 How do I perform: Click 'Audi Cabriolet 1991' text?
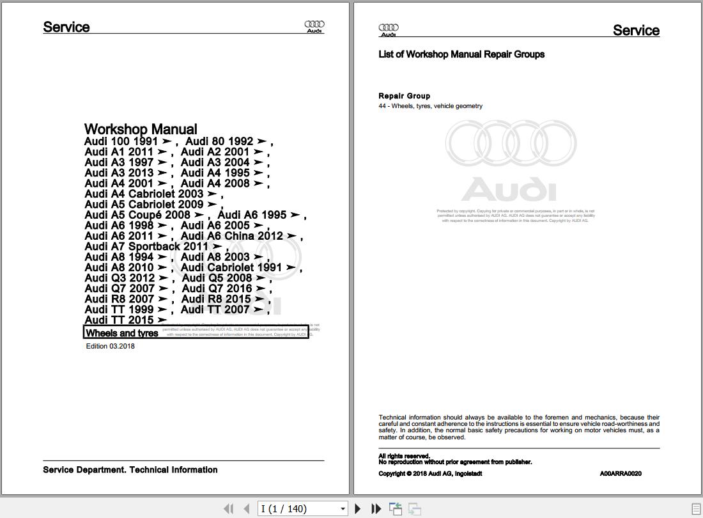231,267
